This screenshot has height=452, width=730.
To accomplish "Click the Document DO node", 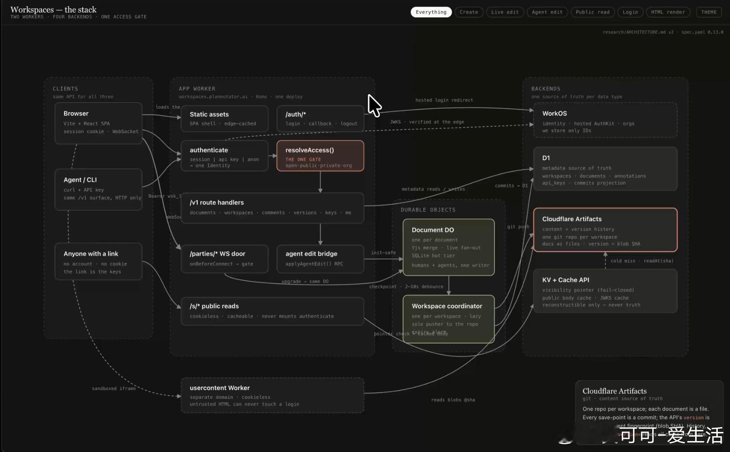I will point(448,247).
